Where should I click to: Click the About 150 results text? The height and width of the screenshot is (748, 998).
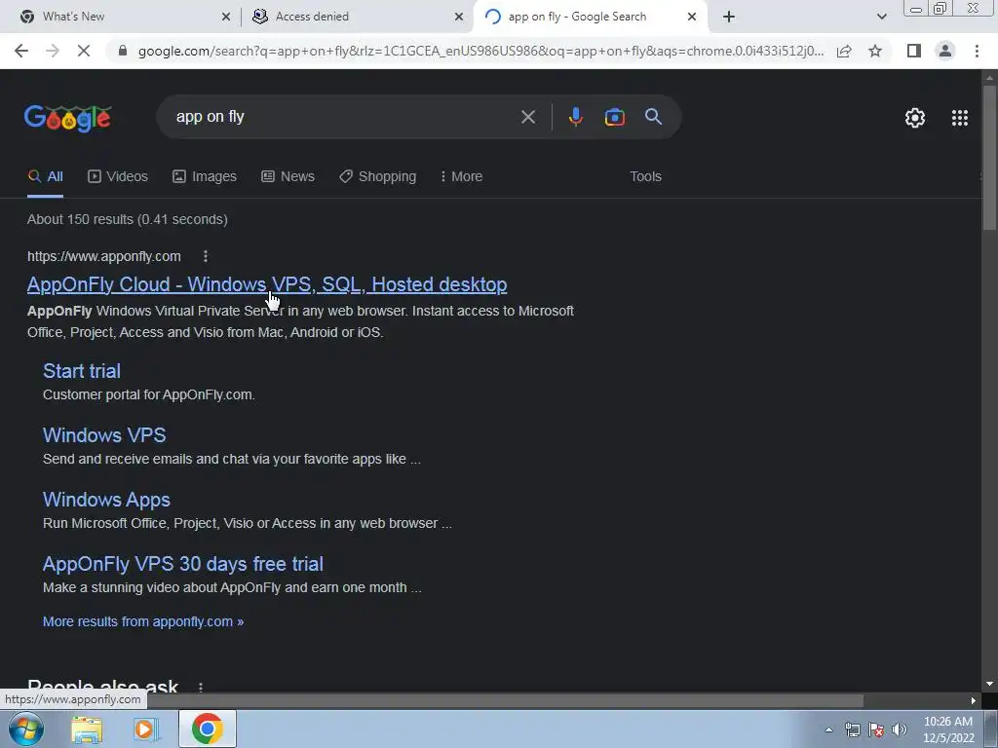pyautogui.click(x=128, y=219)
